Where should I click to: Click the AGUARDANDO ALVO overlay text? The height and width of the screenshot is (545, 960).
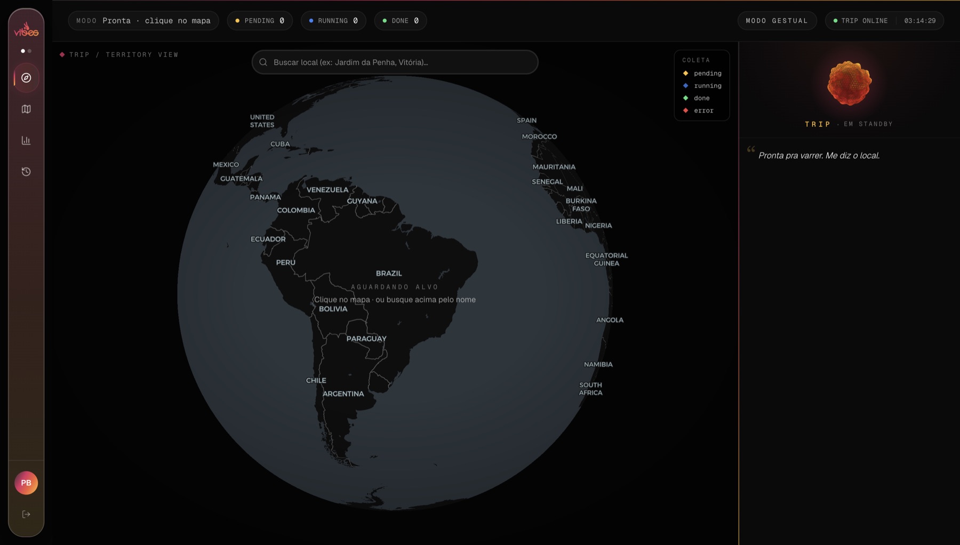point(395,287)
